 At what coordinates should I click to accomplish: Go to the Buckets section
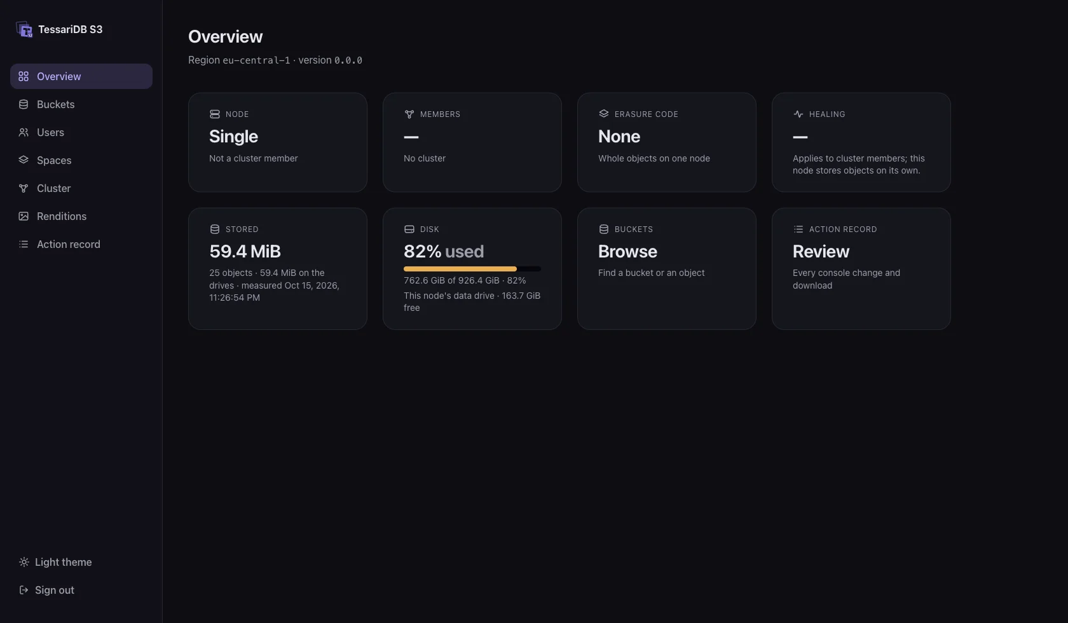pyautogui.click(x=81, y=104)
